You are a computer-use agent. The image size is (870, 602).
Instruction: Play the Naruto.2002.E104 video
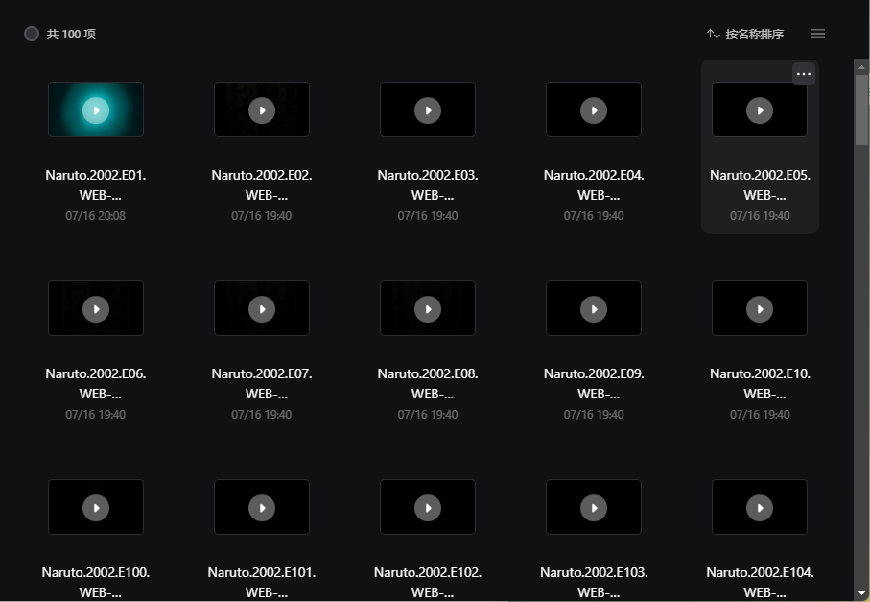pyautogui.click(x=760, y=508)
